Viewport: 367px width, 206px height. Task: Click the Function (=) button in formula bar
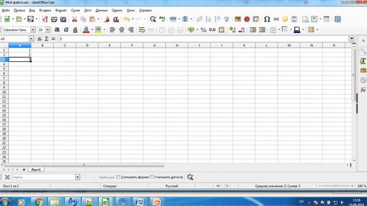point(53,39)
